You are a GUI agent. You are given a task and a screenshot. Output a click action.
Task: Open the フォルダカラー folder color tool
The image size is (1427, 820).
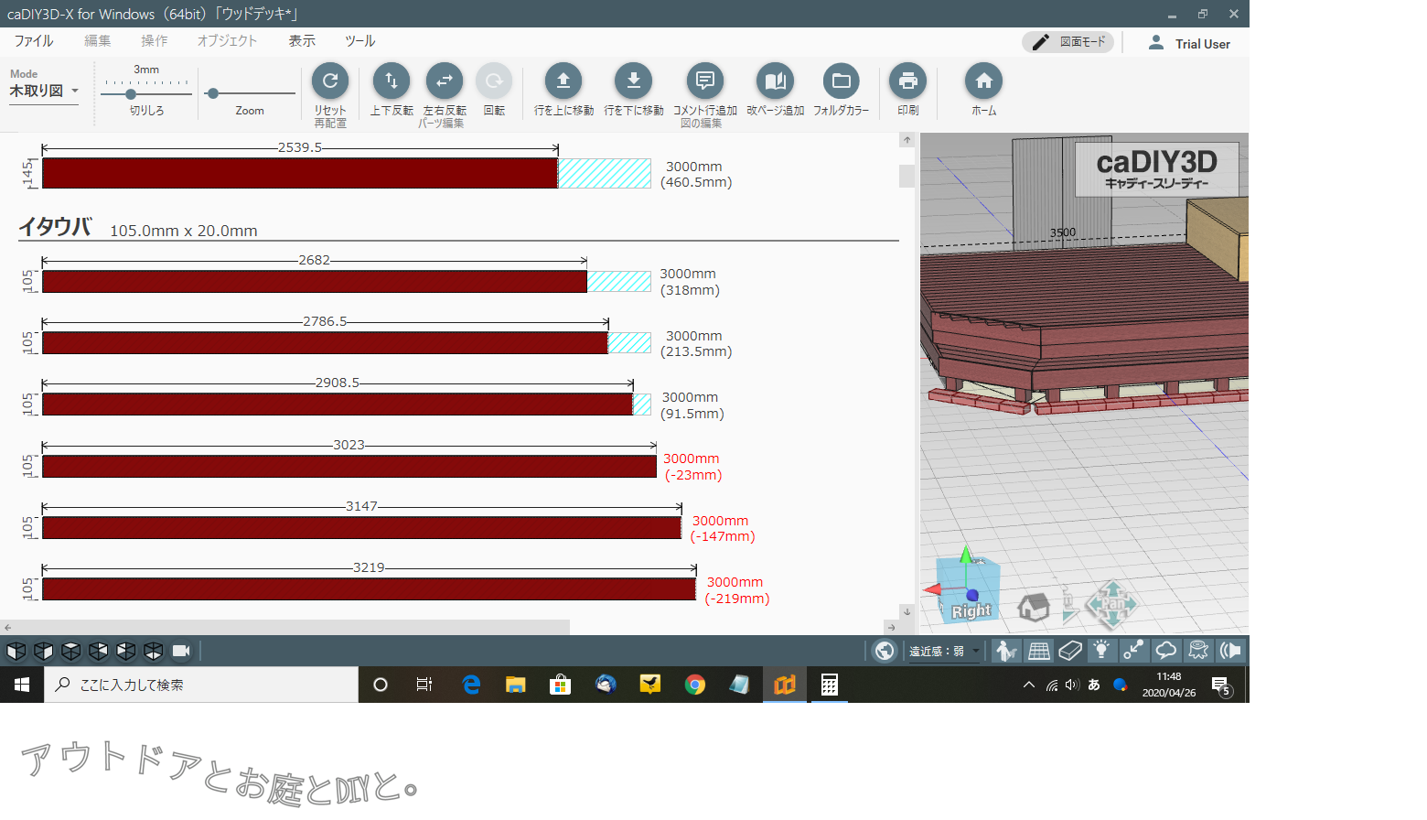coord(841,81)
